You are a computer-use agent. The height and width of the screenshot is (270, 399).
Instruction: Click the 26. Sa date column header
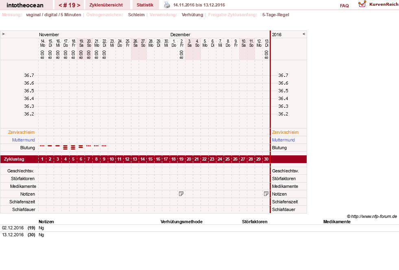point(135,43)
